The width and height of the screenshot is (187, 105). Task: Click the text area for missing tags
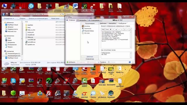pyautogui.click(x=115, y=55)
